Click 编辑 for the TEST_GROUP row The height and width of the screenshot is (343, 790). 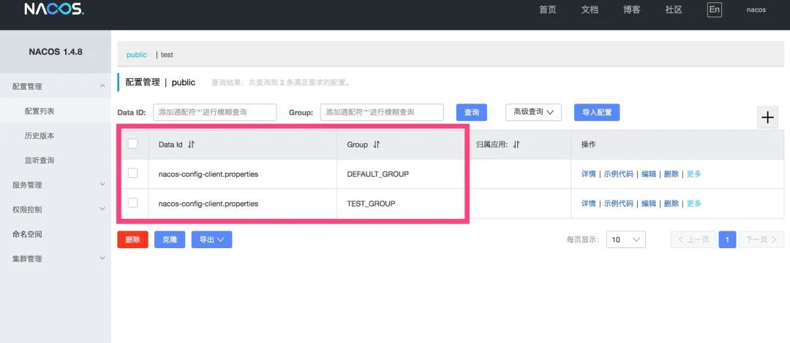tap(649, 204)
